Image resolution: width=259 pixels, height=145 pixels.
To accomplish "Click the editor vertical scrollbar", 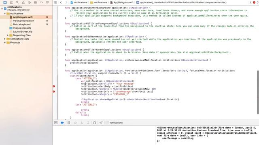I will coord(258,92).
